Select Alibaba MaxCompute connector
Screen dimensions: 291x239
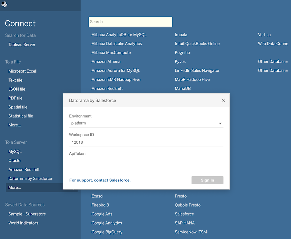coord(111,53)
